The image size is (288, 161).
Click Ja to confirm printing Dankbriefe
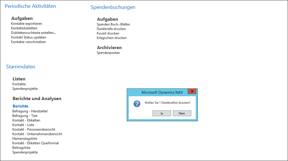pos(162,113)
